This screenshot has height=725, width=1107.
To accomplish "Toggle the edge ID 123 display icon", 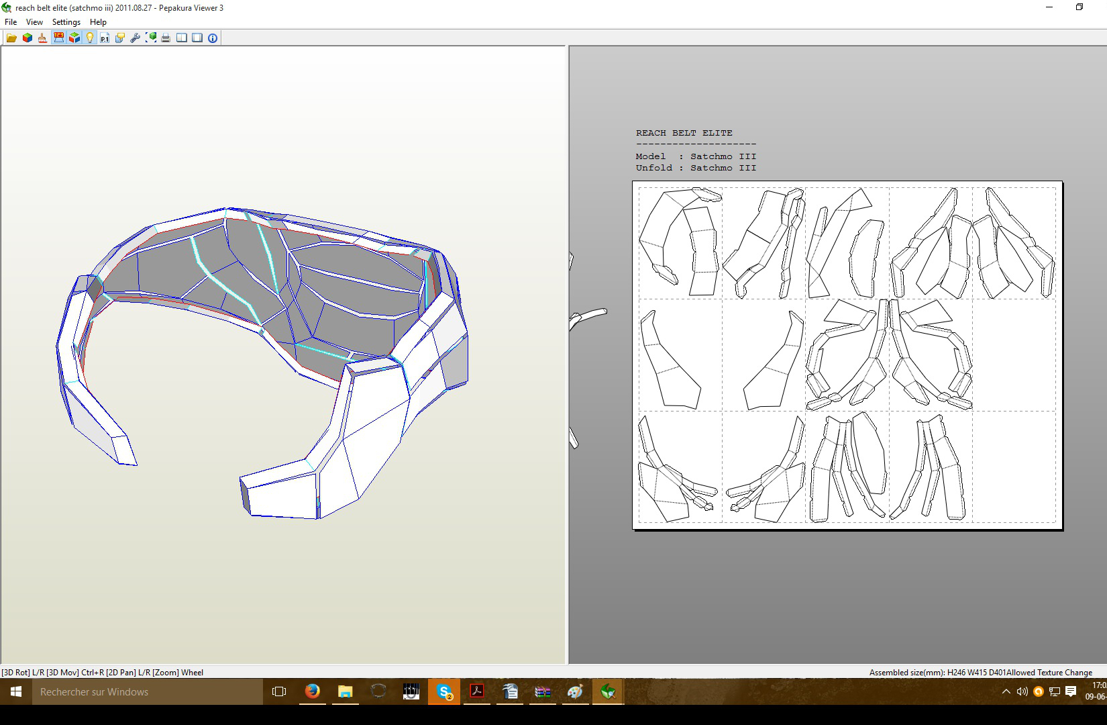I will coord(58,38).
